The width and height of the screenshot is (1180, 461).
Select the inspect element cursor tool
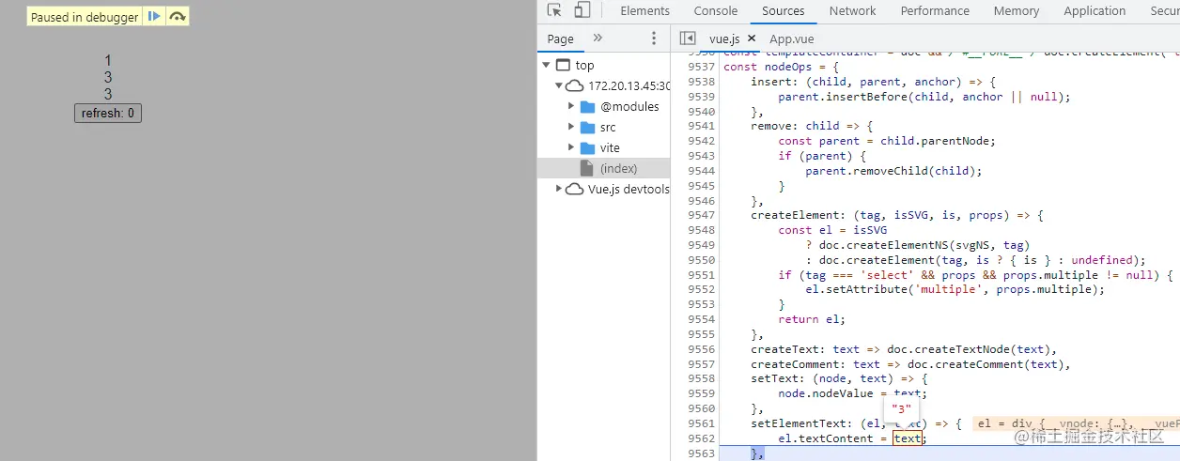tap(554, 10)
